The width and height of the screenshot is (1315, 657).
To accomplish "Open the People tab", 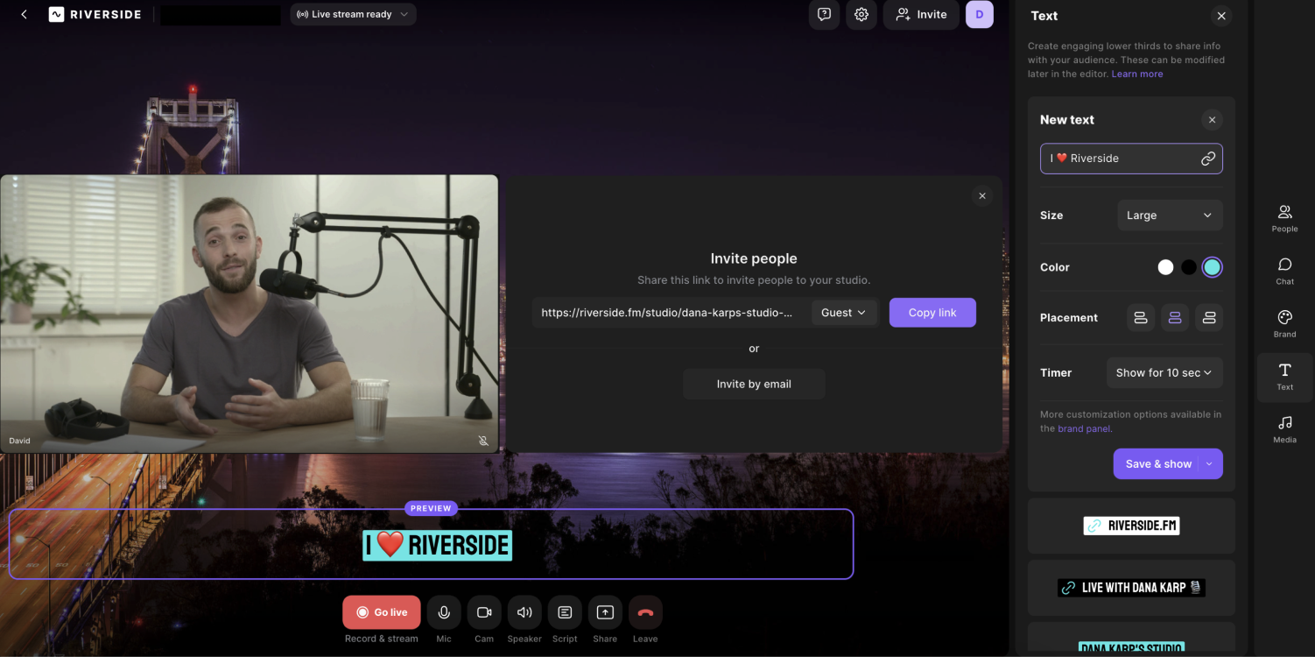I will [x=1284, y=218].
